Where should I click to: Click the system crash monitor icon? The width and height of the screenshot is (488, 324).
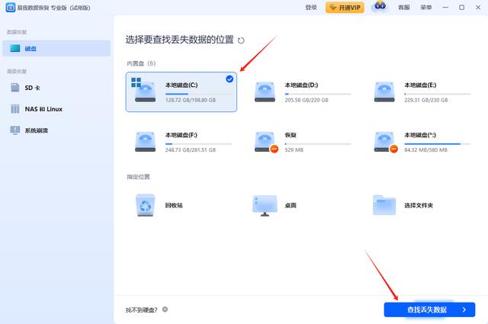coord(15,130)
